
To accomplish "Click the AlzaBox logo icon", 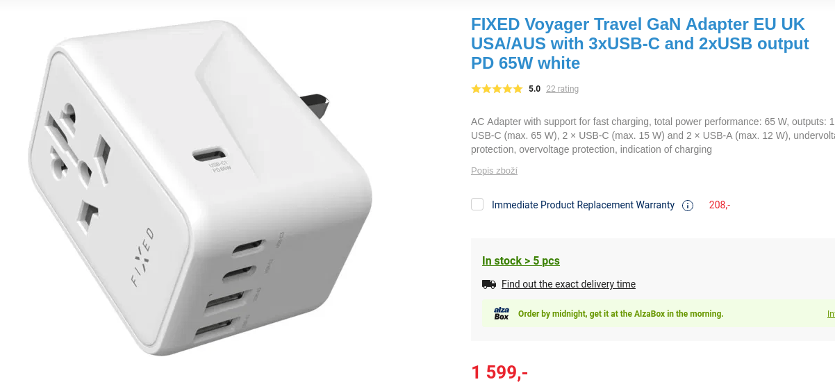I will pos(502,314).
